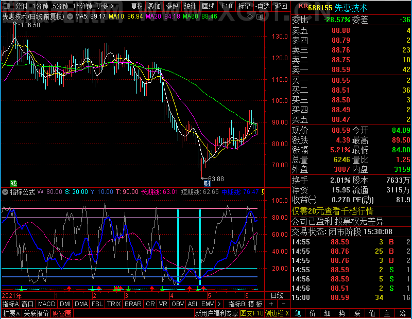Screen dimensions: 412x319
Task: Select the 值 value tab
Action: pyautogui.click(x=372, y=313)
